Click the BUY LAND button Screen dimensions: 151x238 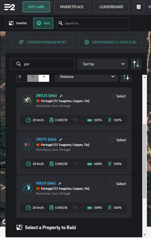tap(36, 7)
